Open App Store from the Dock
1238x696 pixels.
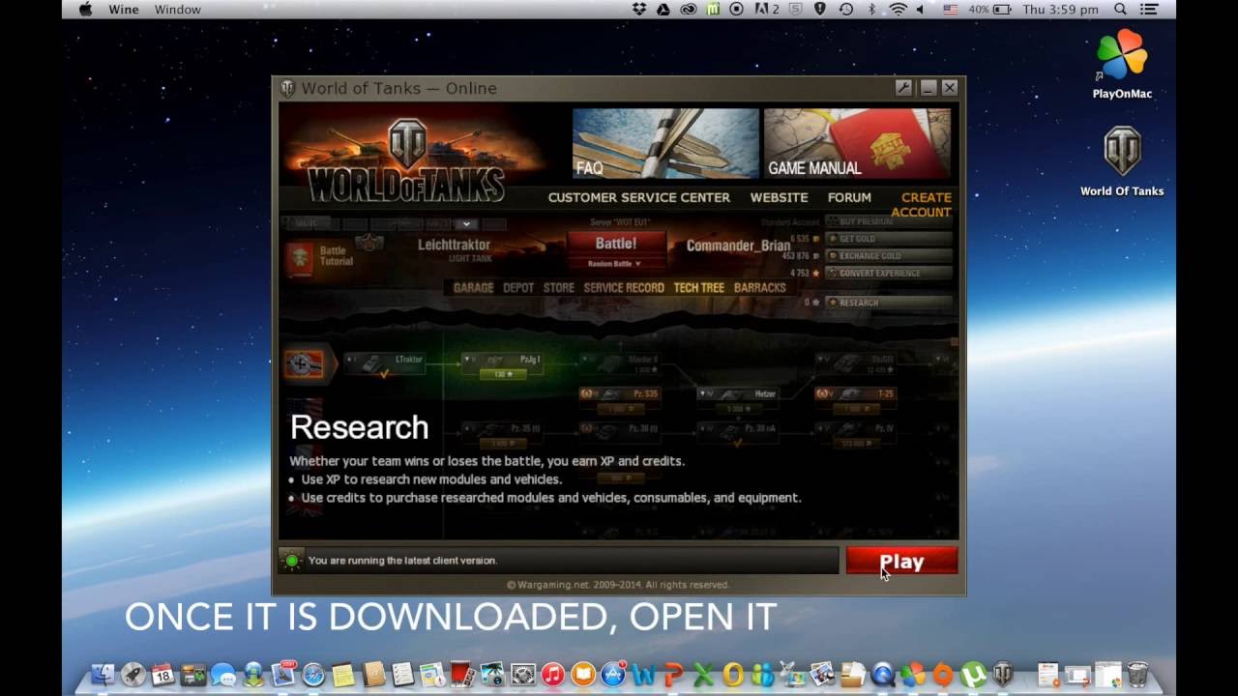[x=613, y=675]
